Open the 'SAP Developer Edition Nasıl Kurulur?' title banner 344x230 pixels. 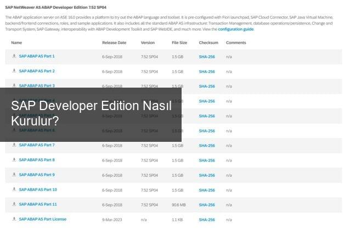[91, 114]
